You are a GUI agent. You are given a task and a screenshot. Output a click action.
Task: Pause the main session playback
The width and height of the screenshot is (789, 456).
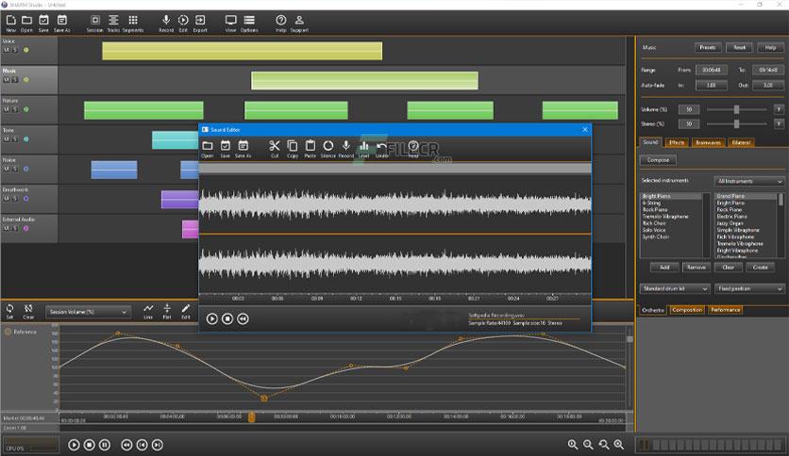pos(105,445)
